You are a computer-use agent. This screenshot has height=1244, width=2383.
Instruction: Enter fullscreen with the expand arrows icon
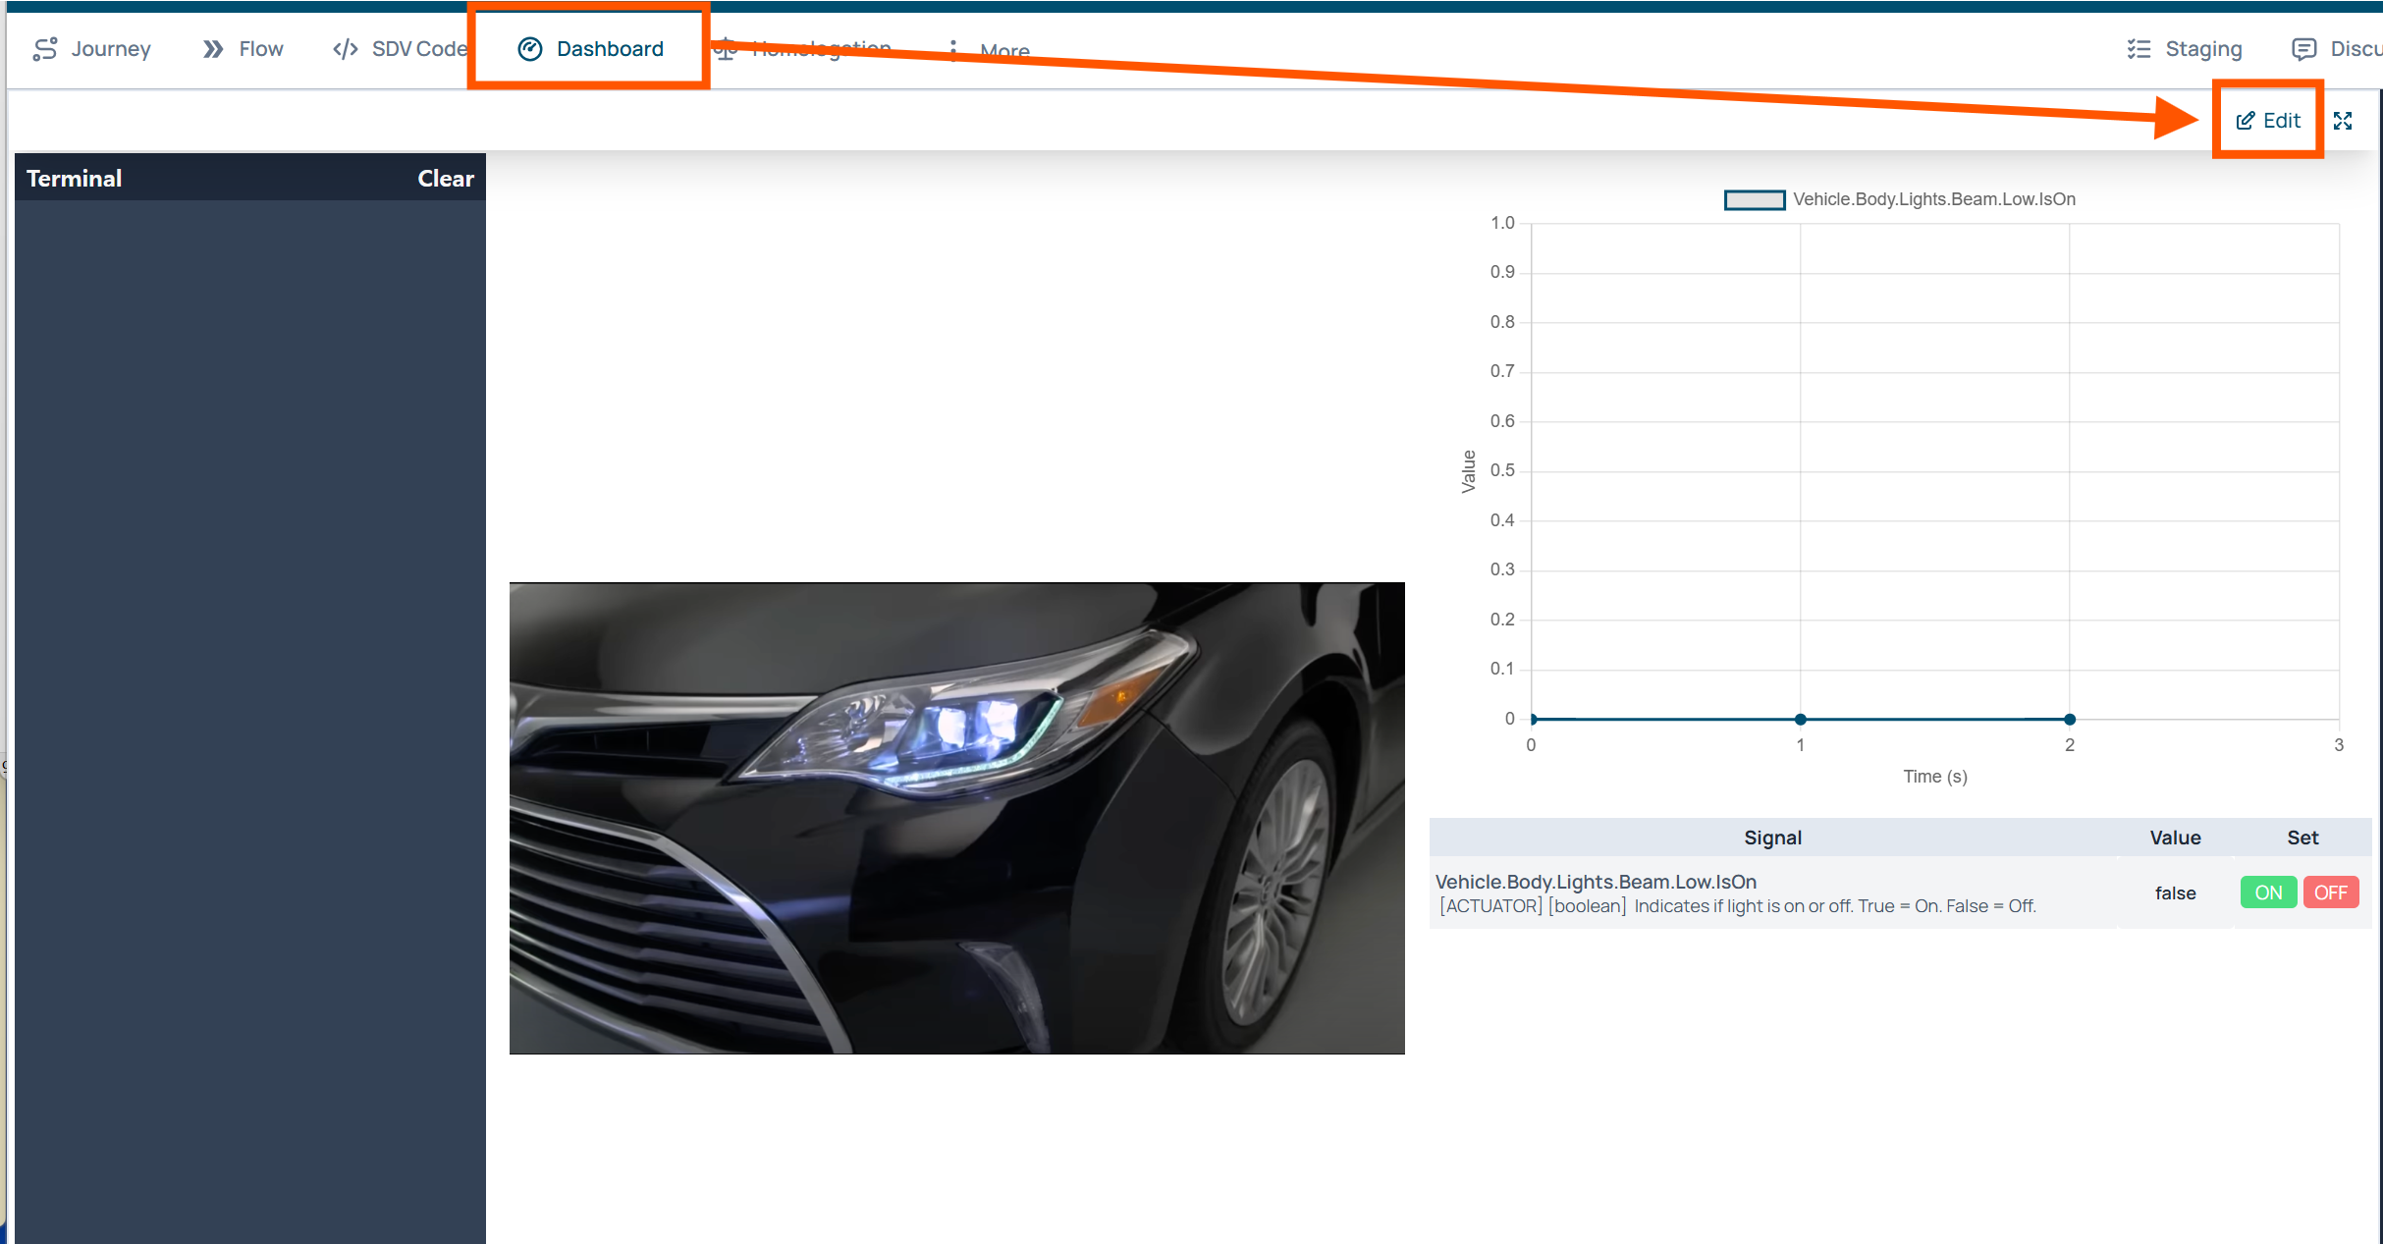pyautogui.click(x=2343, y=121)
